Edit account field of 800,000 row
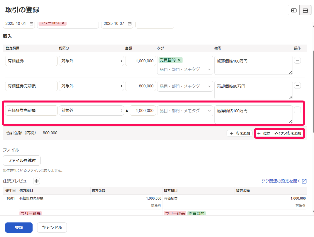The image size is (314, 237). [31, 86]
